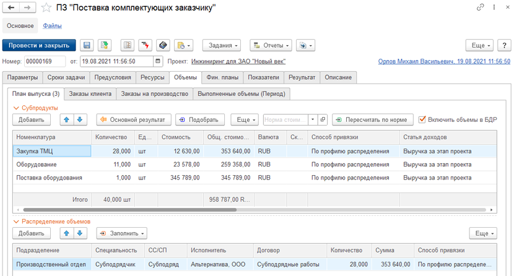Click the 'Основной результат' button
Screen dimensions: 514x276
[134, 120]
